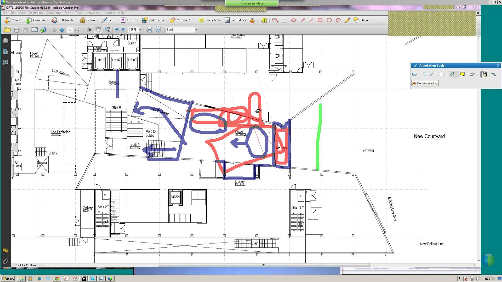
Task: Open the File menu
Action: pyautogui.click(x=5, y=13)
